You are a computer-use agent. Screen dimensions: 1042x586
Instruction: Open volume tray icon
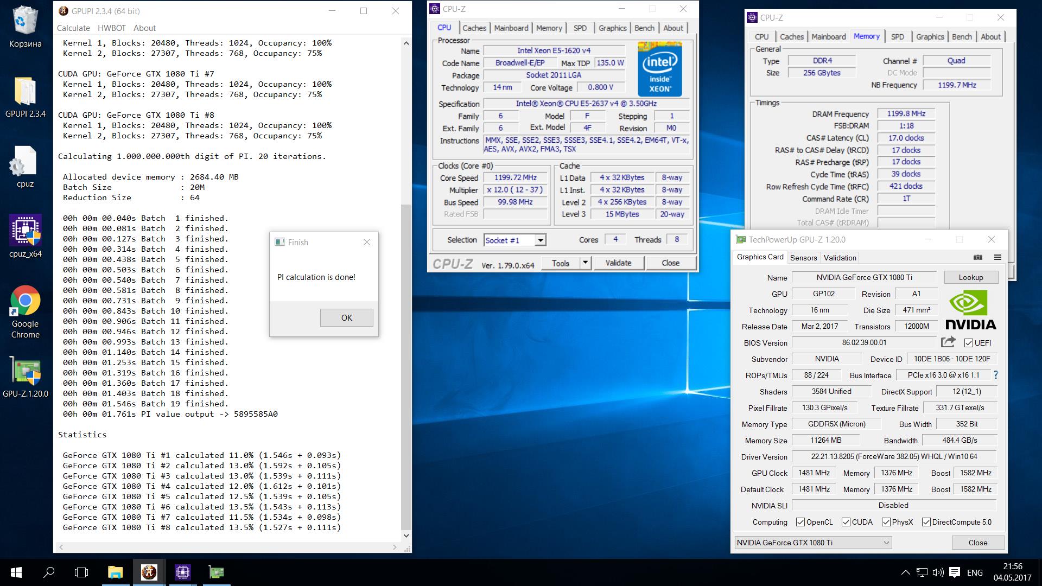click(x=938, y=572)
